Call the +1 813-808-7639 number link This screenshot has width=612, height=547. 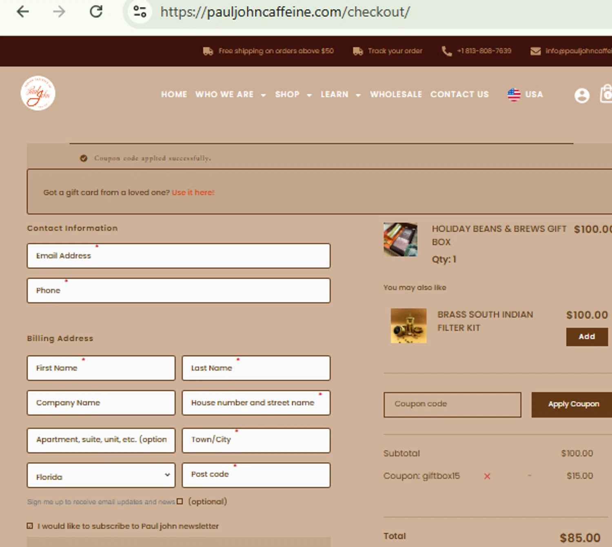pyautogui.click(x=484, y=51)
